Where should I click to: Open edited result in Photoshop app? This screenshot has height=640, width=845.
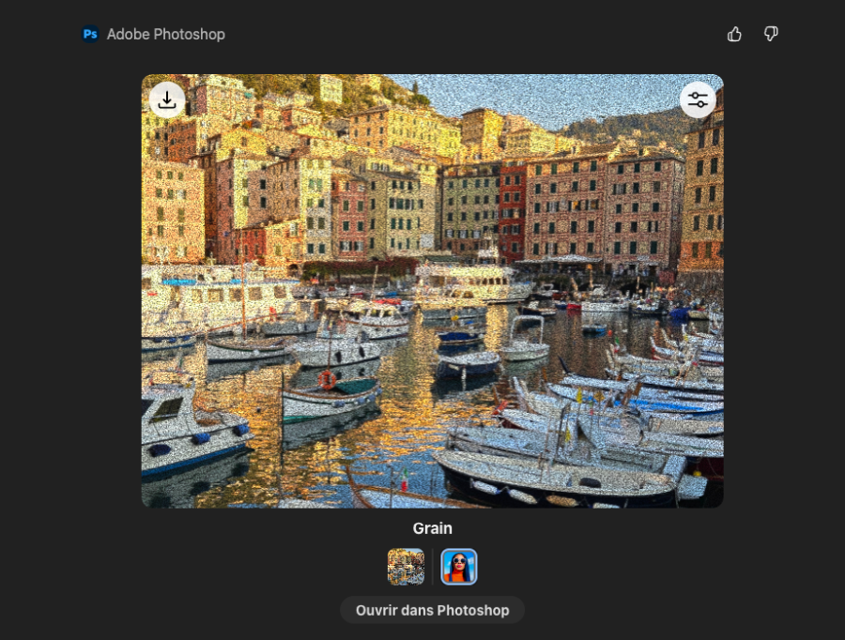[432, 610]
